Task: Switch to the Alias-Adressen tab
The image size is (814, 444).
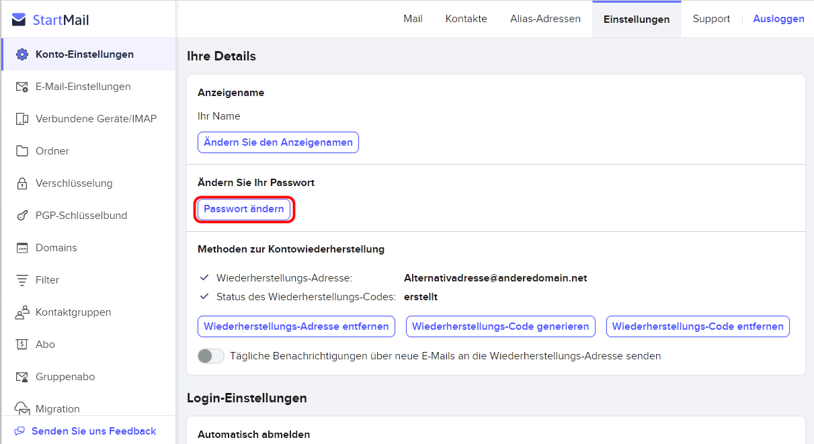Action: [x=545, y=19]
